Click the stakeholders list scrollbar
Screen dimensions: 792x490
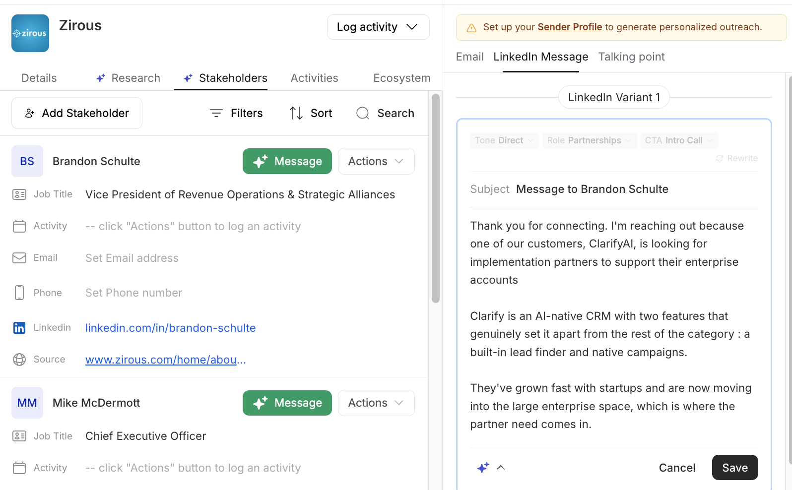(x=436, y=198)
